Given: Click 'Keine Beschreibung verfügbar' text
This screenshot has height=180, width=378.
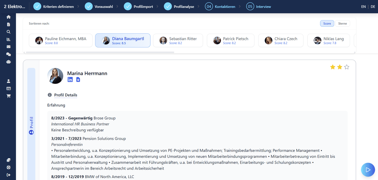Looking at the screenshot, I should (77, 130).
